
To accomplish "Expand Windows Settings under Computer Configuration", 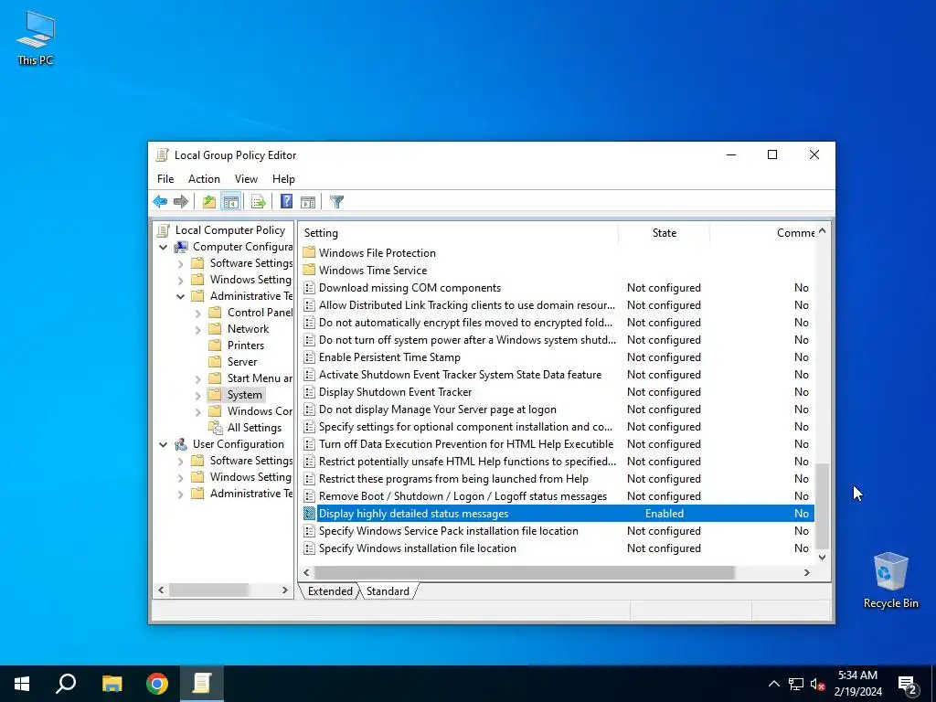I will coord(180,280).
